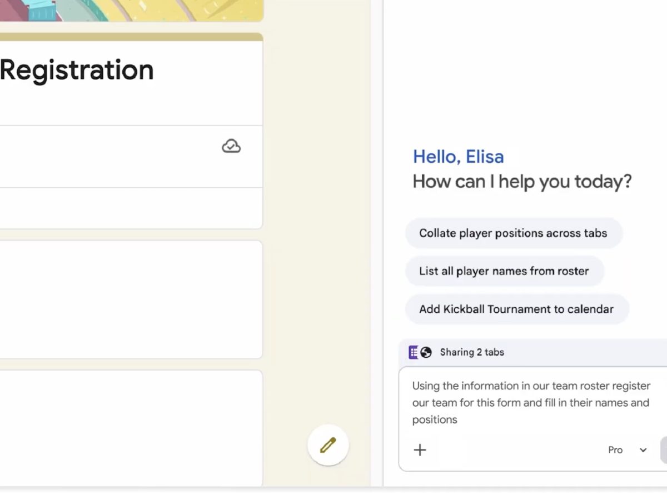Select the colorful form header banner image
The height and width of the screenshot is (500, 667).
coord(131,10)
